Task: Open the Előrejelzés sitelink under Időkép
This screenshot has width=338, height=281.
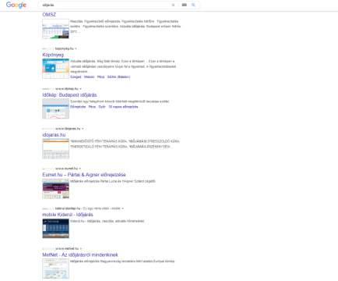Action: pos(78,107)
